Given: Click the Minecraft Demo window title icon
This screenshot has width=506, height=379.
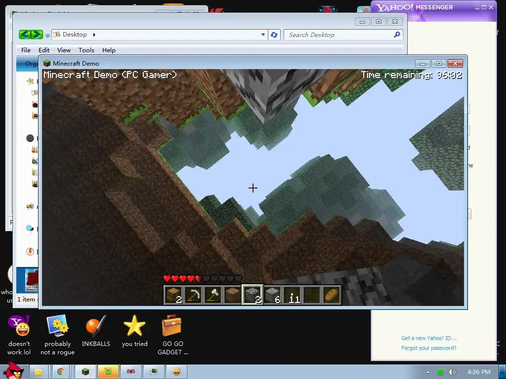Looking at the screenshot, I should (47, 63).
